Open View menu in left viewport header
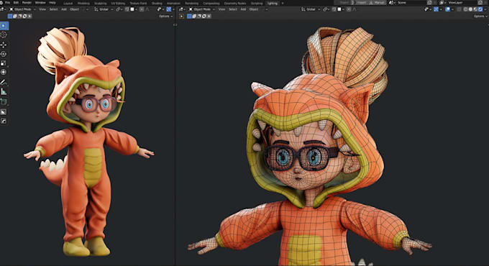 [x=42, y=9]
